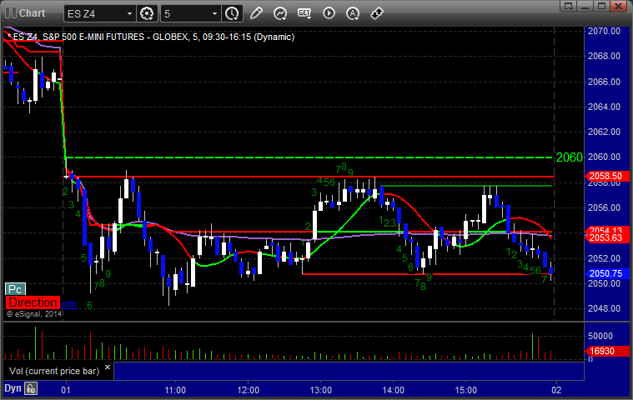Click the 2056.00 price axis label
This screenshot has width=633, height=400.
(x=604, y=207)
